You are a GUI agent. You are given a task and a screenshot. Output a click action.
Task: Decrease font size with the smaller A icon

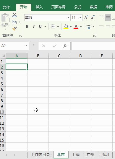tap(93, 17)
